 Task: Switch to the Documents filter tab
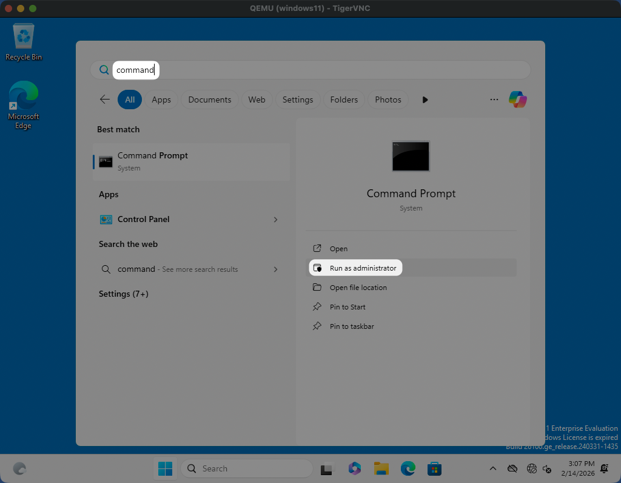tap(209, 100)
